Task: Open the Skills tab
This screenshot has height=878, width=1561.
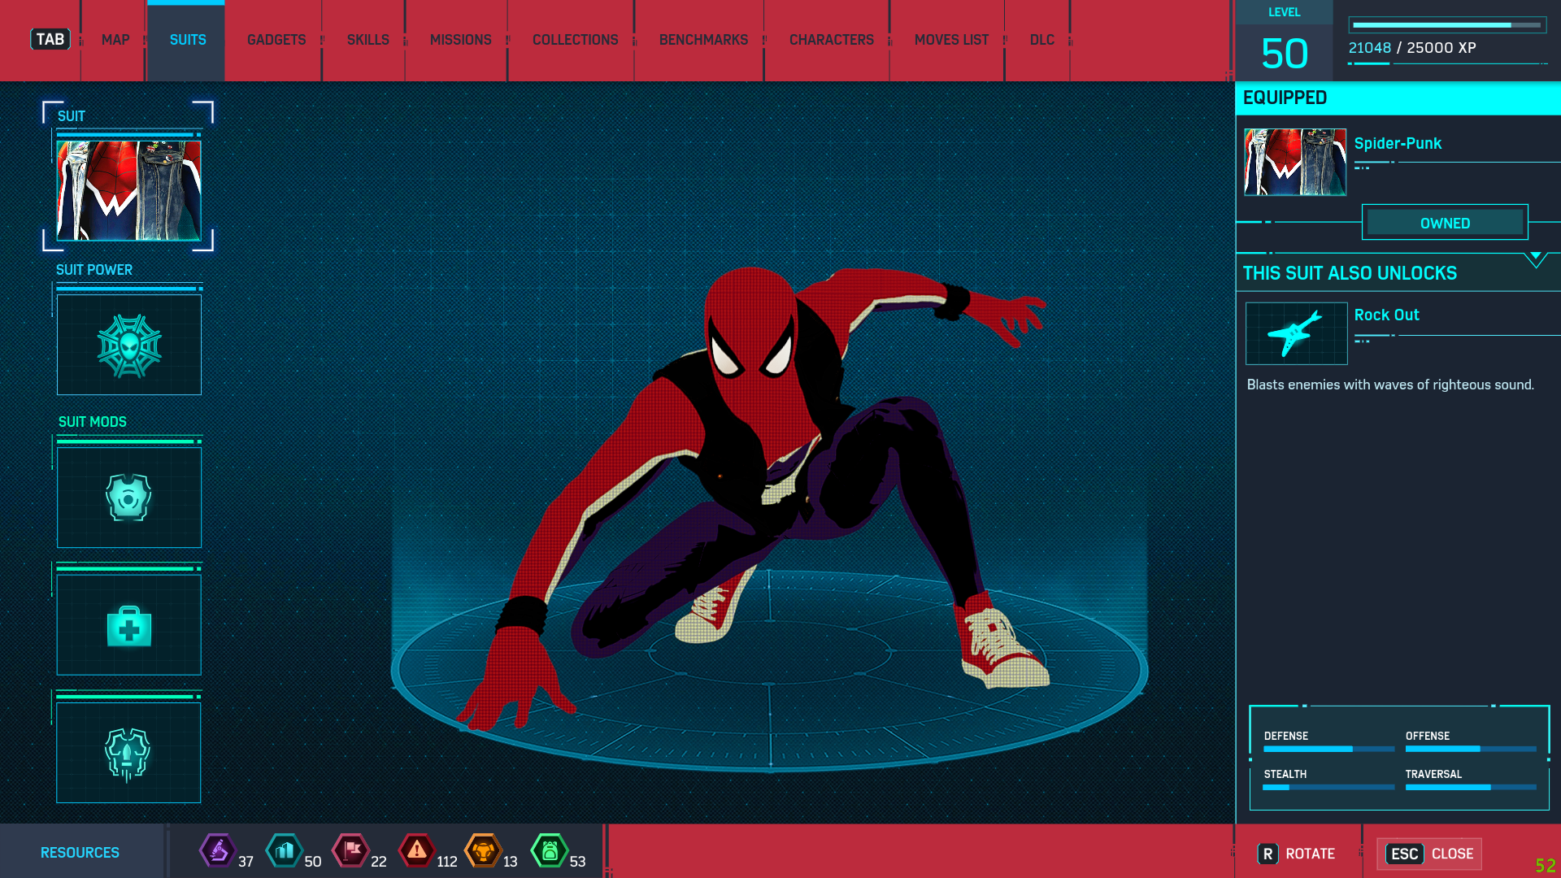Action: [367, 40]
